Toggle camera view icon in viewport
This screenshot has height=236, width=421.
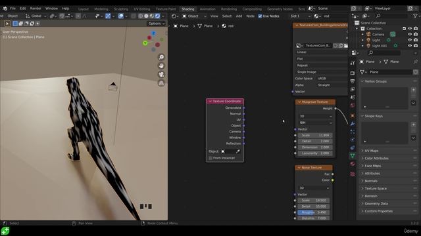point(161,74)
